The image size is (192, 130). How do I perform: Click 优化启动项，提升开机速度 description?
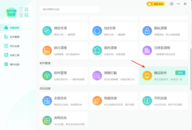click(168, 105)
